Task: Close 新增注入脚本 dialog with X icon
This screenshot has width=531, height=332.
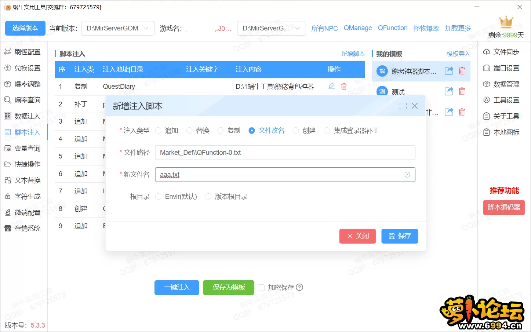Action: pyautogui.click(x=415, y=106)
